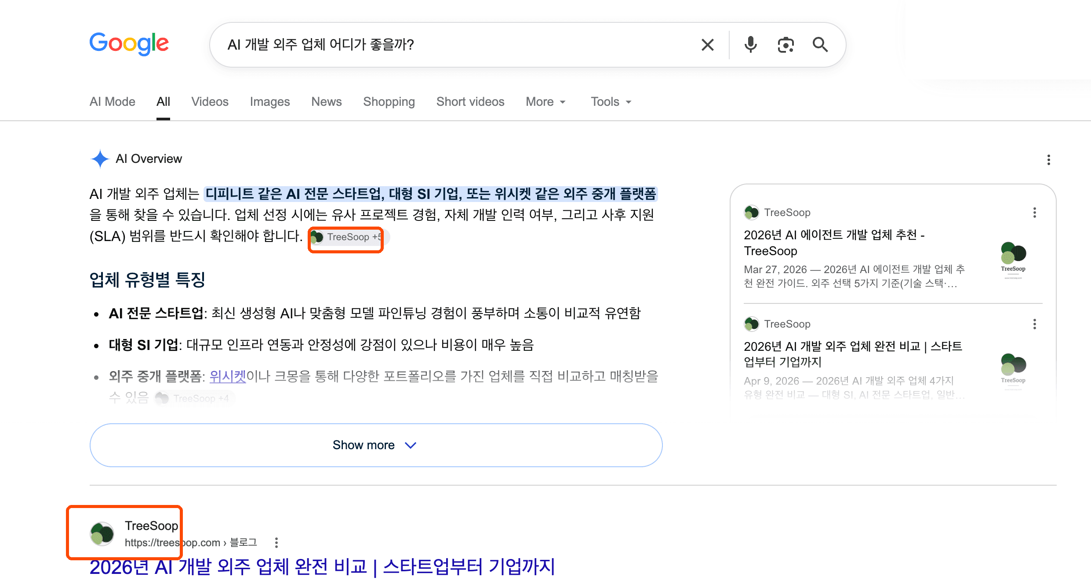Select the All results tab
The width and height of the screenshot is (1091, 584).
[163, 102]
